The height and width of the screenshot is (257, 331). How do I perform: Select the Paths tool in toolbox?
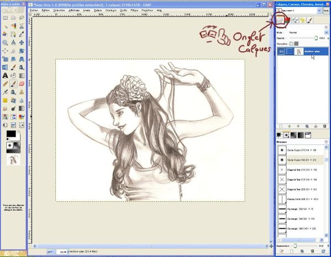13,34
